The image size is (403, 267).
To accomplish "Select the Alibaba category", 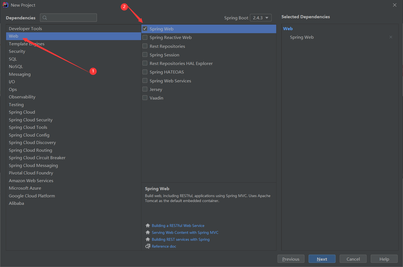I will (73, 203).
